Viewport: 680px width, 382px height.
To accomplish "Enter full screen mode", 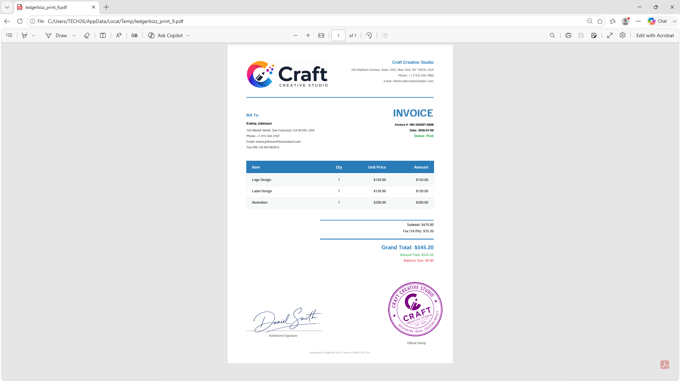I will (x=610, y=35).
